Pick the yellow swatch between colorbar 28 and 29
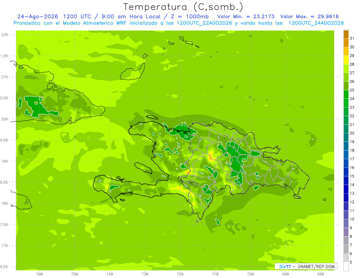Screen dimensions: 360x278 pos(346,60)
